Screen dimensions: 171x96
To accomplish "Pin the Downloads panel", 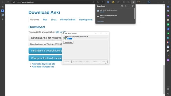I will [133, 6].
